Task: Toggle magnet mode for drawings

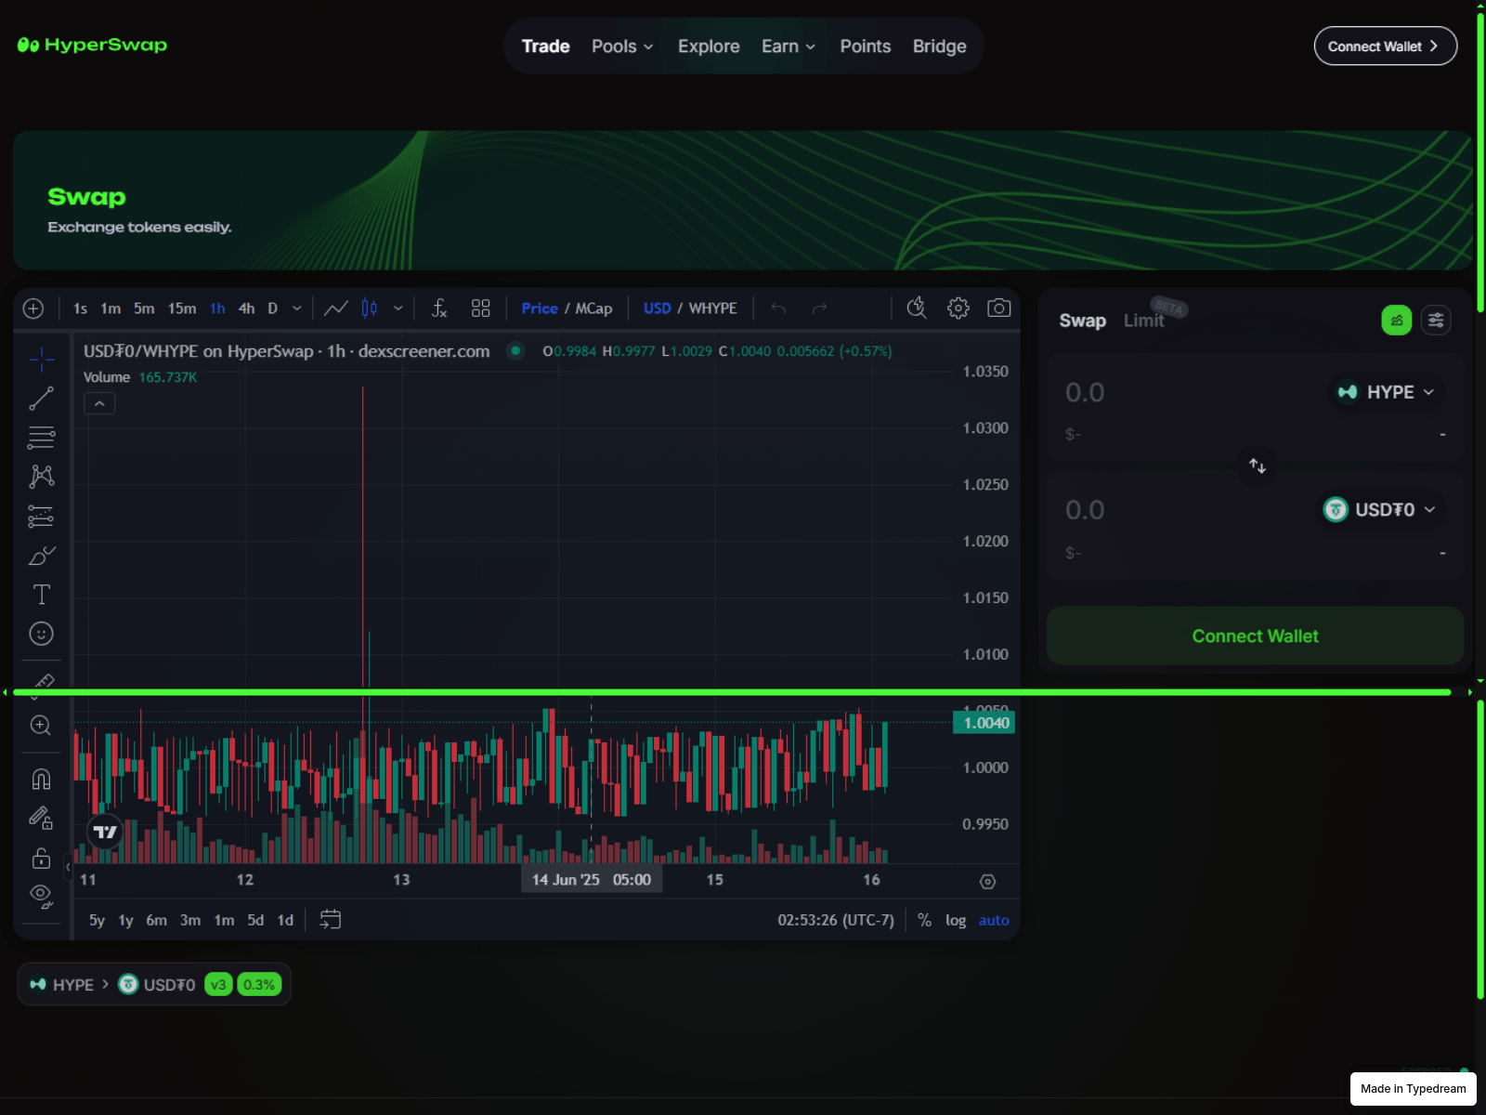Action: [41, 779]
